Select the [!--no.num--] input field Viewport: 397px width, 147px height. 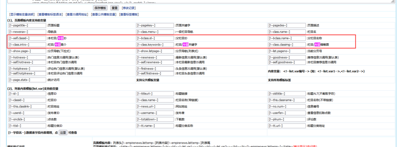click(287, 106)
